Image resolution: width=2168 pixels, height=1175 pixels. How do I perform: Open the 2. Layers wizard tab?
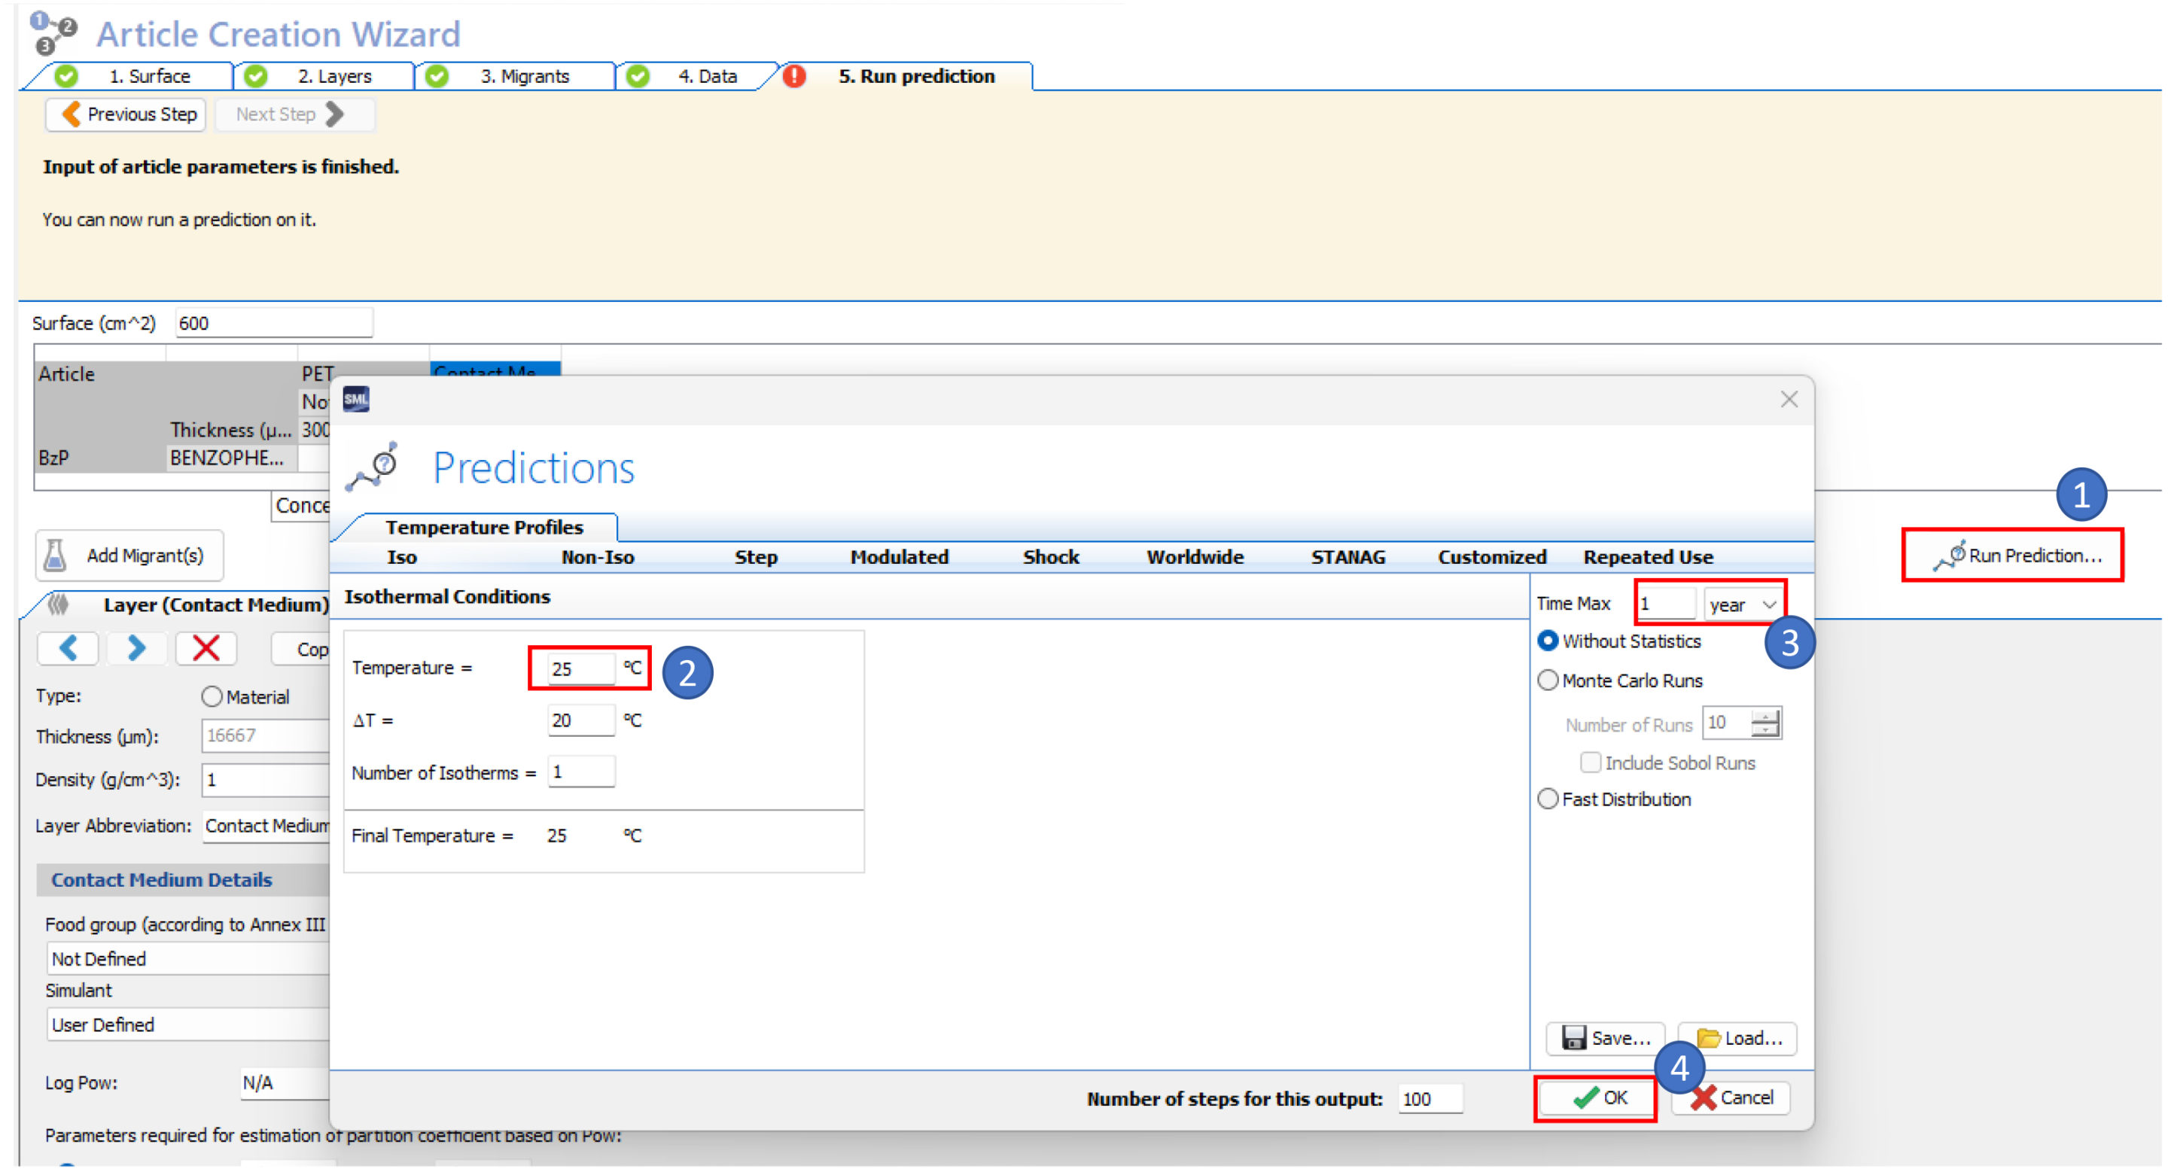(333, 76)
